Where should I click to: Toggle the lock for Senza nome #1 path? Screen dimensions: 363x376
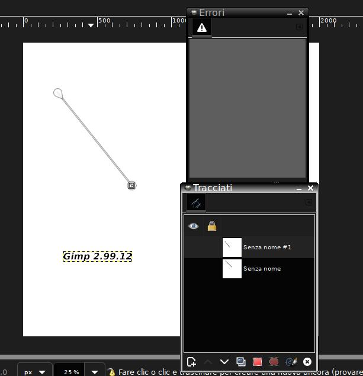212,248
